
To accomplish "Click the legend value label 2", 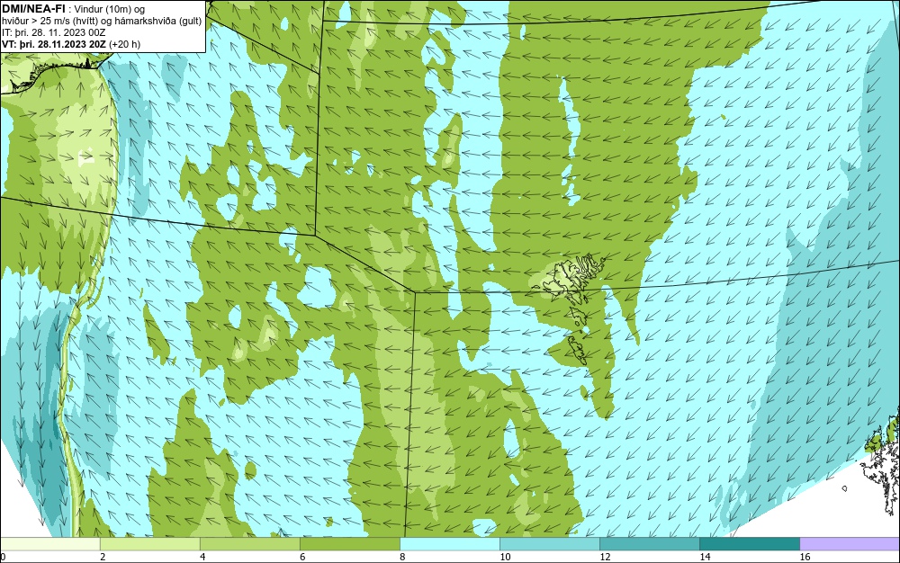I will pyautogui.click(x=103, y=557).
